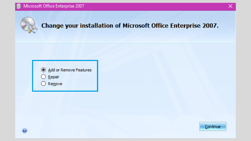Click the gray margin left of the dialog
Screen dimensions: 251x141
[x=7, y=70]
